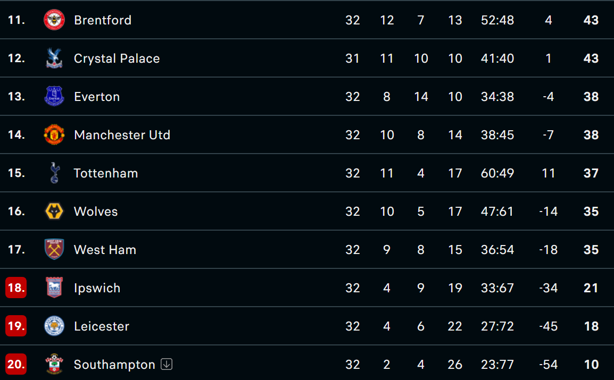This screenshot has height=380, width=614.
Task: Click the Ipswich club crest
Action: (54, 288)
